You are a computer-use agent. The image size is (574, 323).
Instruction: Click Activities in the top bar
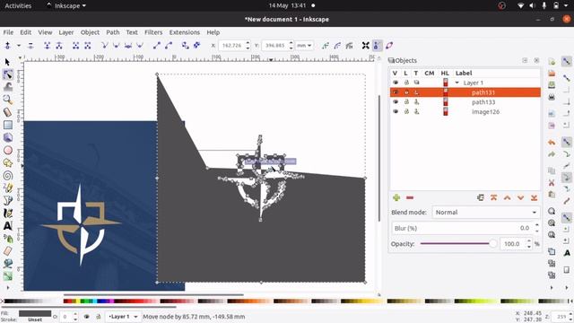point(18,5)
